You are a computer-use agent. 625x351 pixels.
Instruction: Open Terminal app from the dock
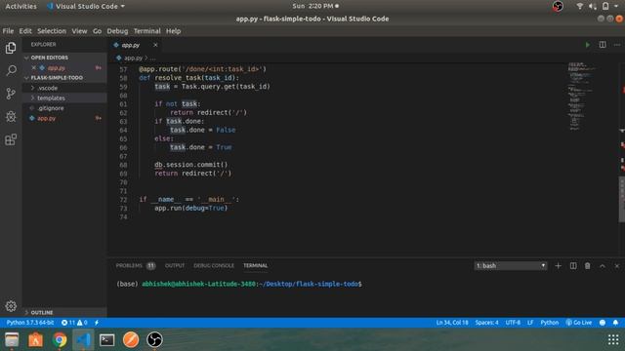point(106,340)
